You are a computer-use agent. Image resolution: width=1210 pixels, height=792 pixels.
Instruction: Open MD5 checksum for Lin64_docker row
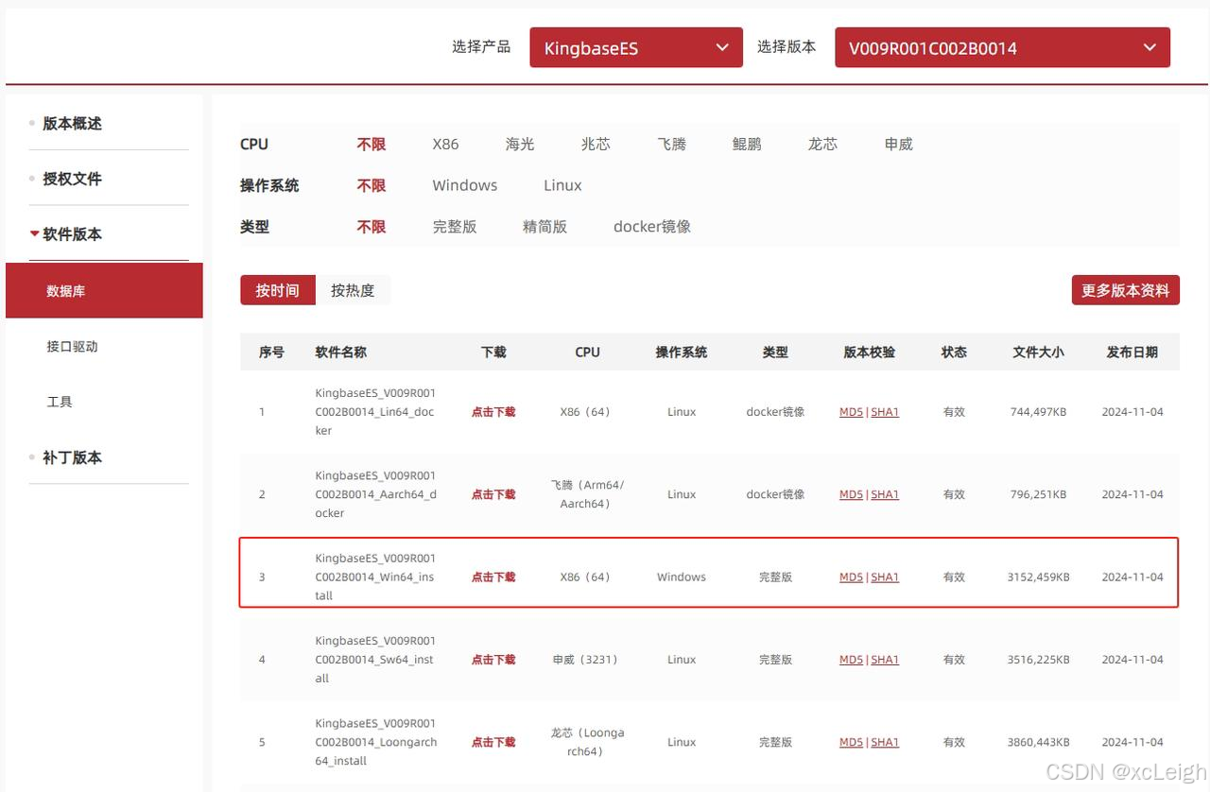851,412
